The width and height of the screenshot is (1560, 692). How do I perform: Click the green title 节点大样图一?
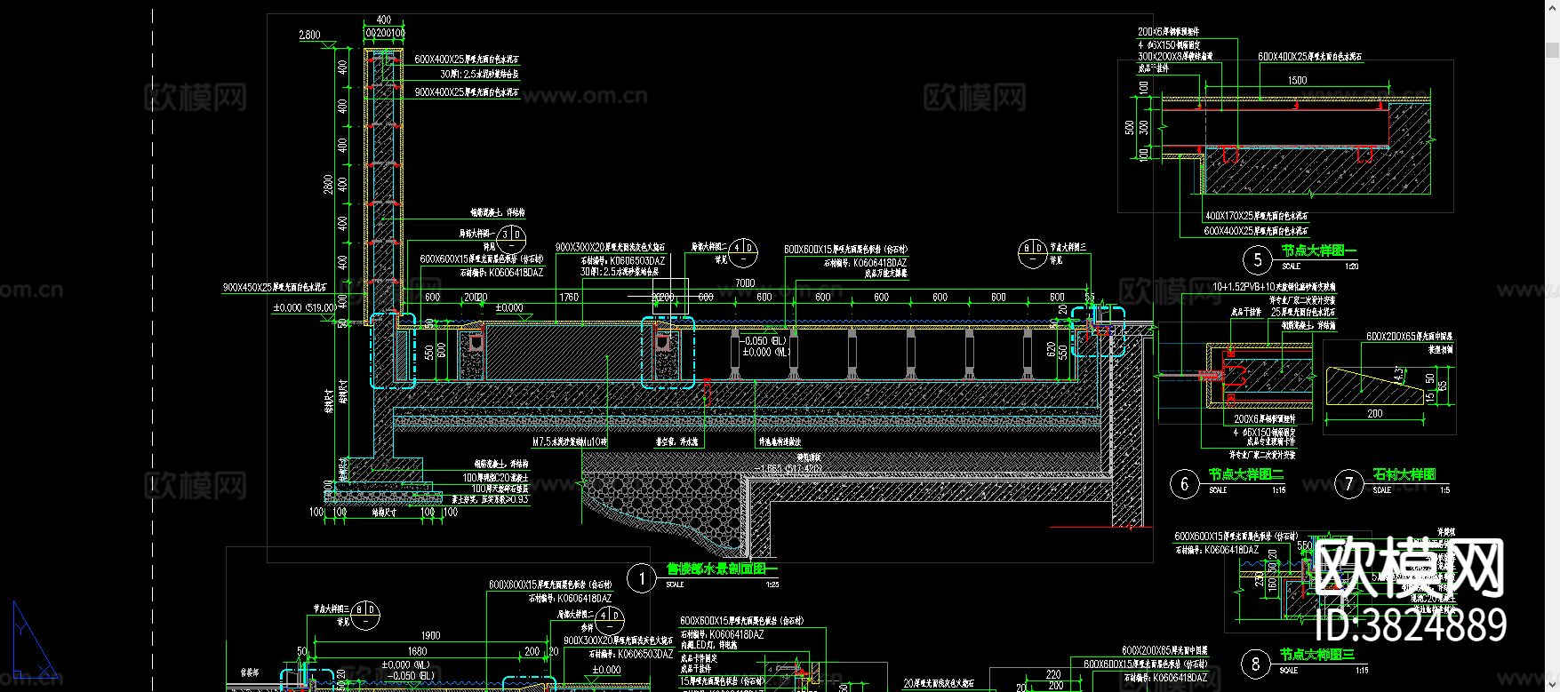coord(1318,251)
